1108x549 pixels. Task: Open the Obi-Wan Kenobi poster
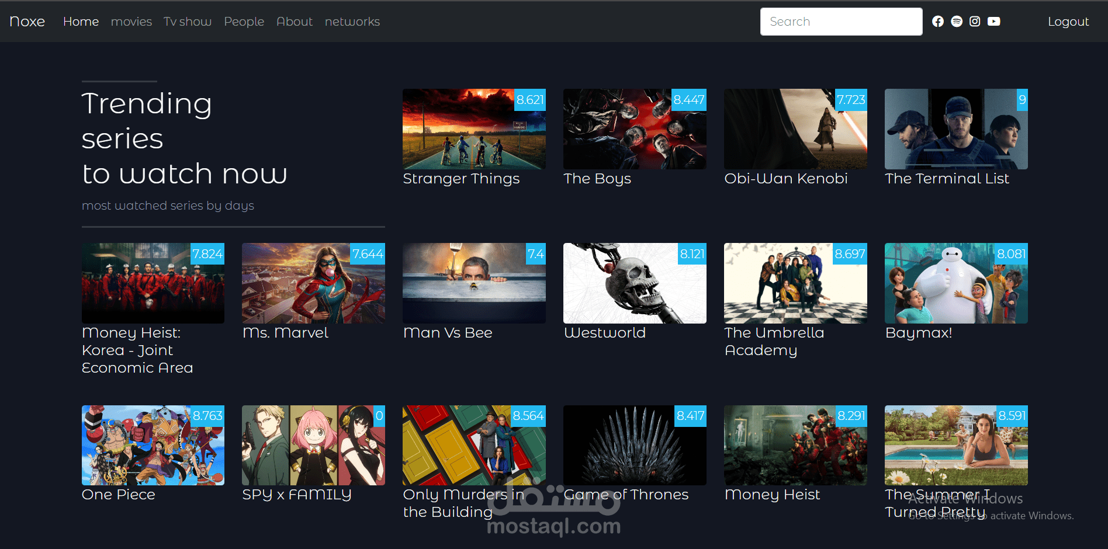click(x=795, y=129)
